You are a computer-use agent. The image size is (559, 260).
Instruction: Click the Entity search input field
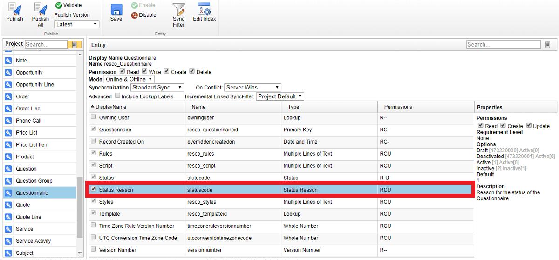[x=504, y=45]
